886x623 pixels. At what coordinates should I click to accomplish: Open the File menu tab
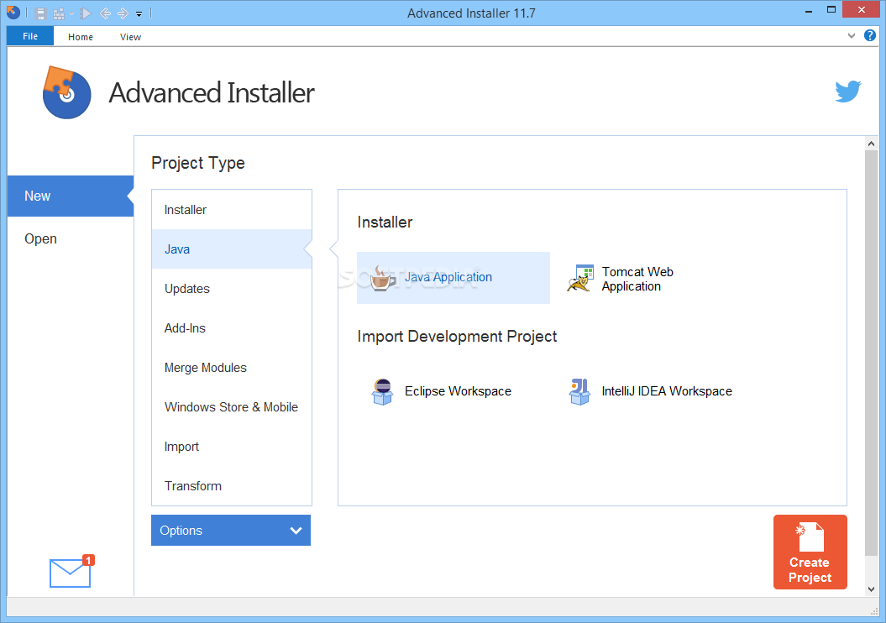coord(30,37)
